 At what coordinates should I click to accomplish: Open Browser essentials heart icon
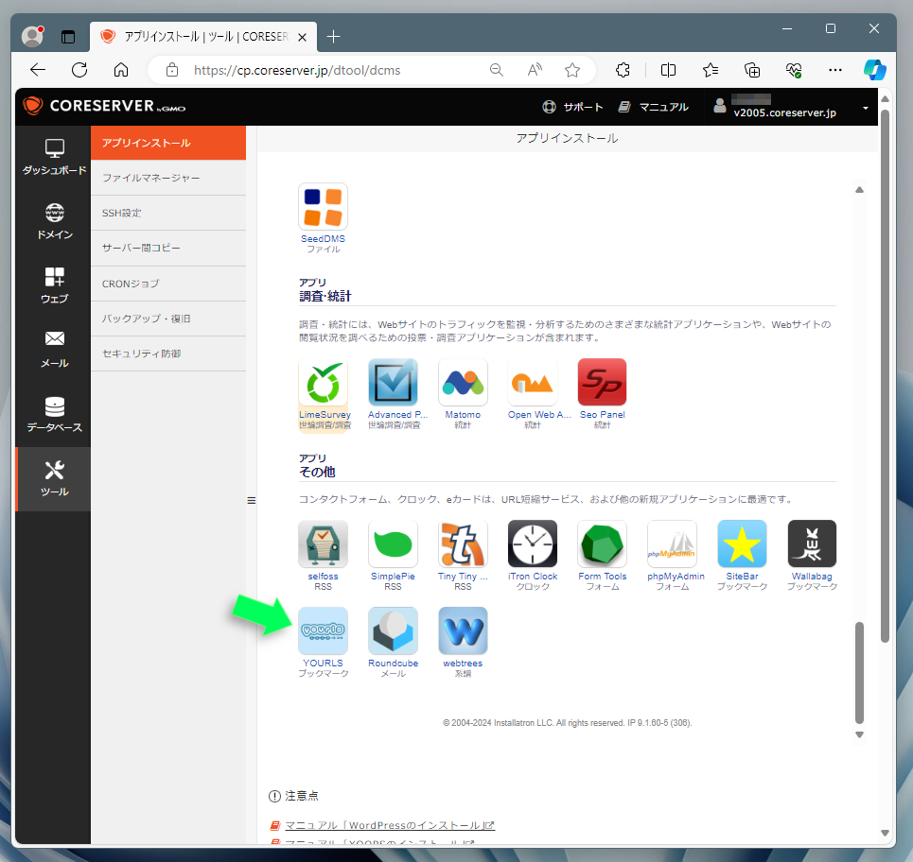794,70
